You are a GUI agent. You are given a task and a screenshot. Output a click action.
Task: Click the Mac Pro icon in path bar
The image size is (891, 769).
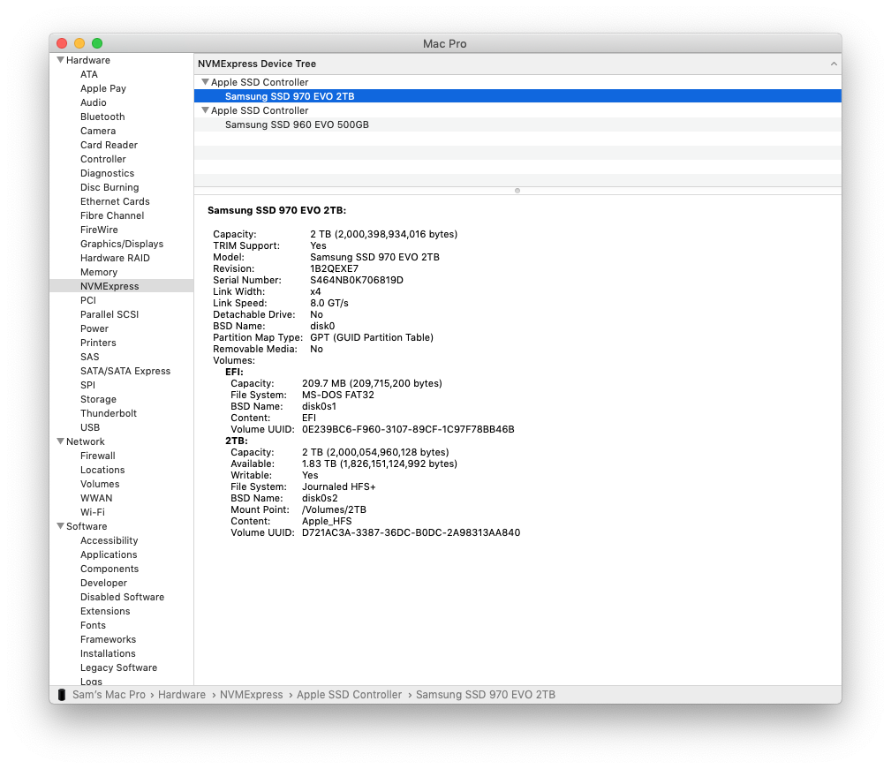(x=62, y=694)
